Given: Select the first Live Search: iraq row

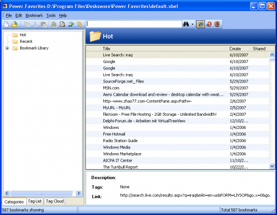Looking at the screenshot, I should click(x=178, y=55).
